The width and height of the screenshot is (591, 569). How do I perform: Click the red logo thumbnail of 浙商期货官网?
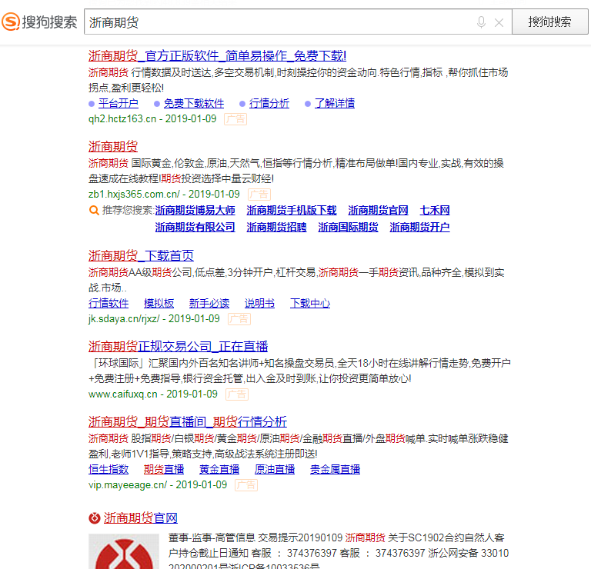pos(124,551)
